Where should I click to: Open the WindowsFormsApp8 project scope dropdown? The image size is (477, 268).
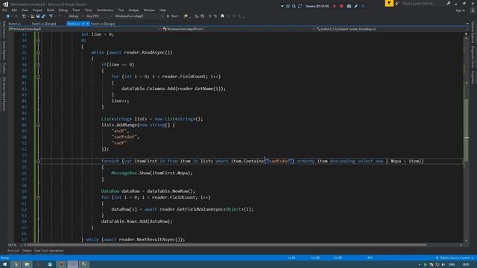pyautogui.click(x=84, y=29)
